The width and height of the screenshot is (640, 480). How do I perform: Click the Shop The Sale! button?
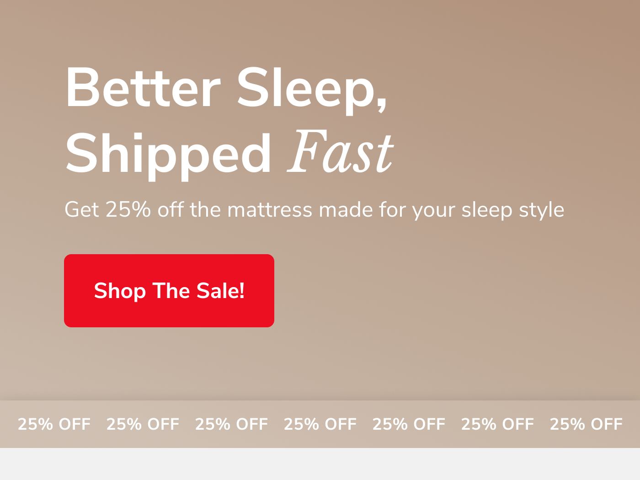click(169, 291)
